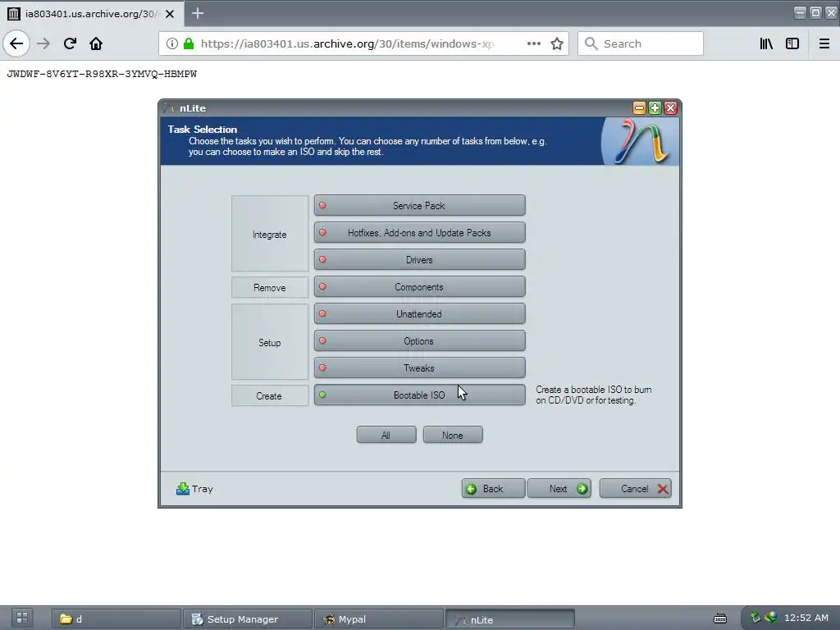Go back with the Back button
Image resolution: width=840 pixels, height=630 pixels.
tap(493, 489)
